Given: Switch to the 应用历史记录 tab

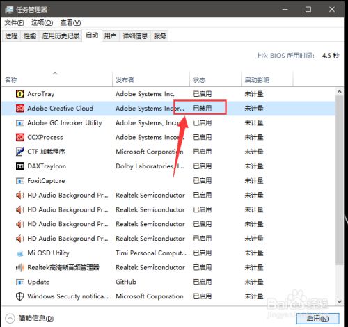Looking at the screenshot, I should (61, 36).
